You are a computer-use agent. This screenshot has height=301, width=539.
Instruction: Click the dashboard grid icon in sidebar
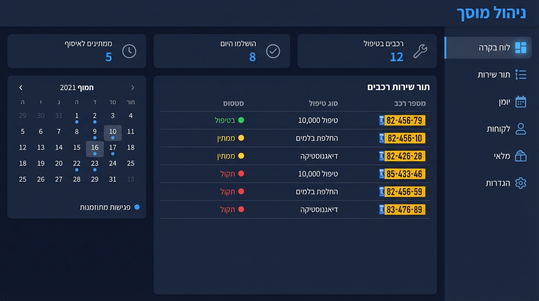coord(521,48)
